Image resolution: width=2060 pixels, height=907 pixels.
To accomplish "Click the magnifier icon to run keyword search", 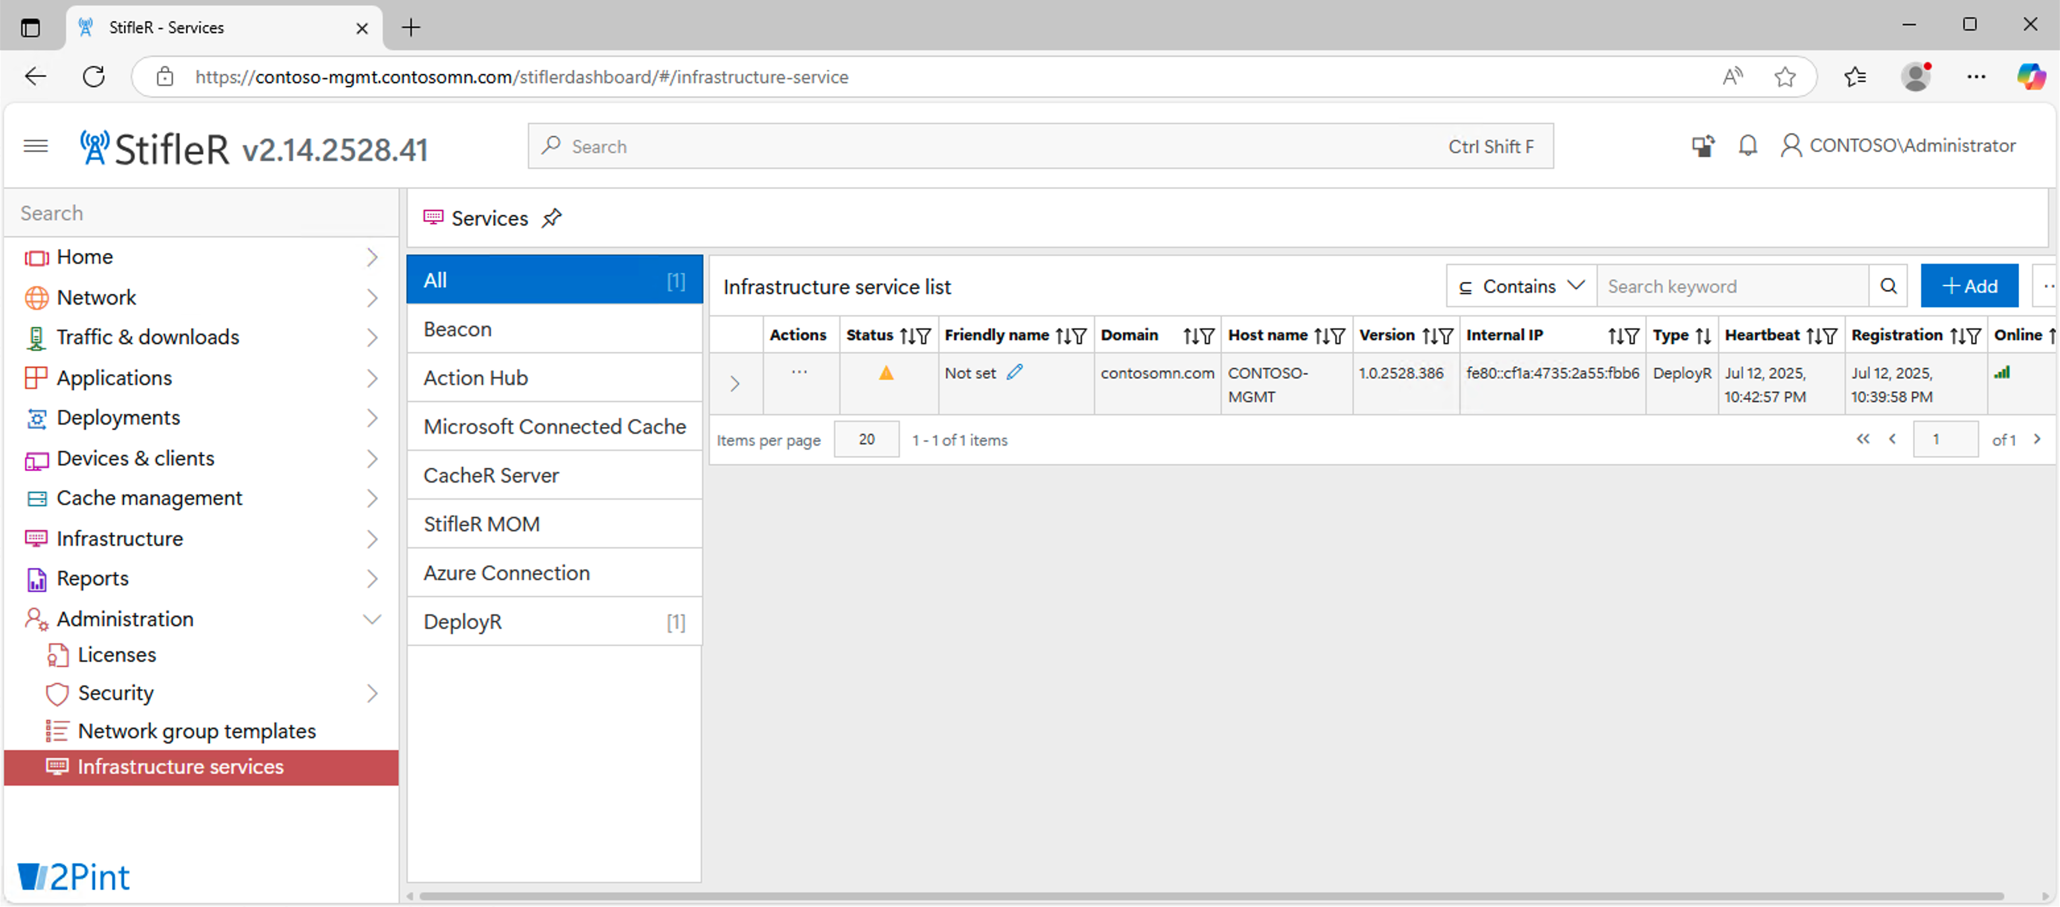I will (x=1887, y=286).
